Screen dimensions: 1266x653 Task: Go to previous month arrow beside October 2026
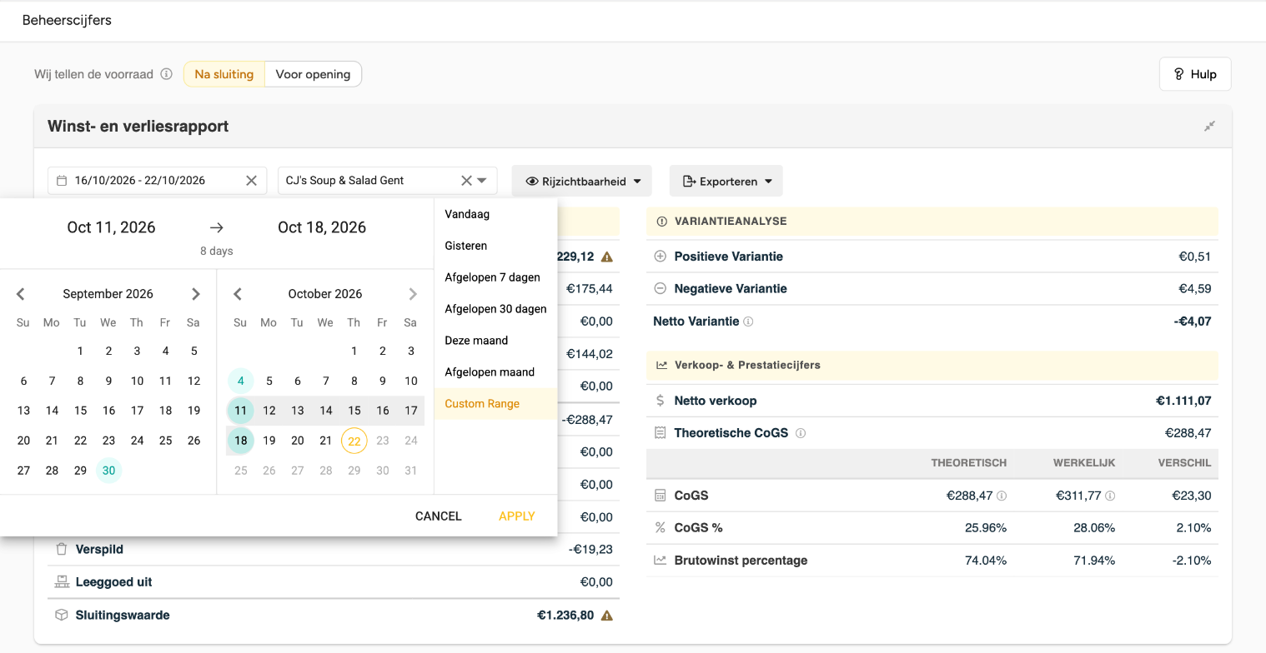238,294
